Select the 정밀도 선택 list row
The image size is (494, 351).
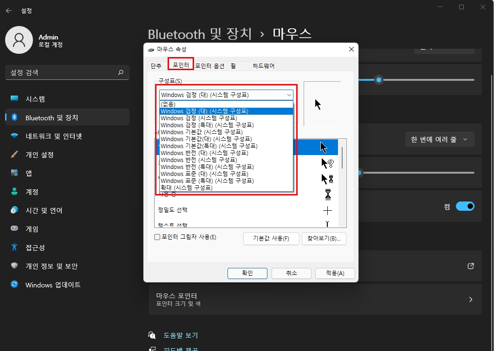(x=247, y=210)
